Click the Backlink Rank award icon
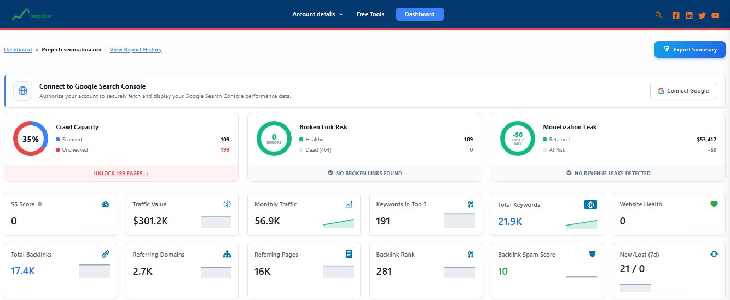This screenshot has height=300, width=730. (471, 254)
